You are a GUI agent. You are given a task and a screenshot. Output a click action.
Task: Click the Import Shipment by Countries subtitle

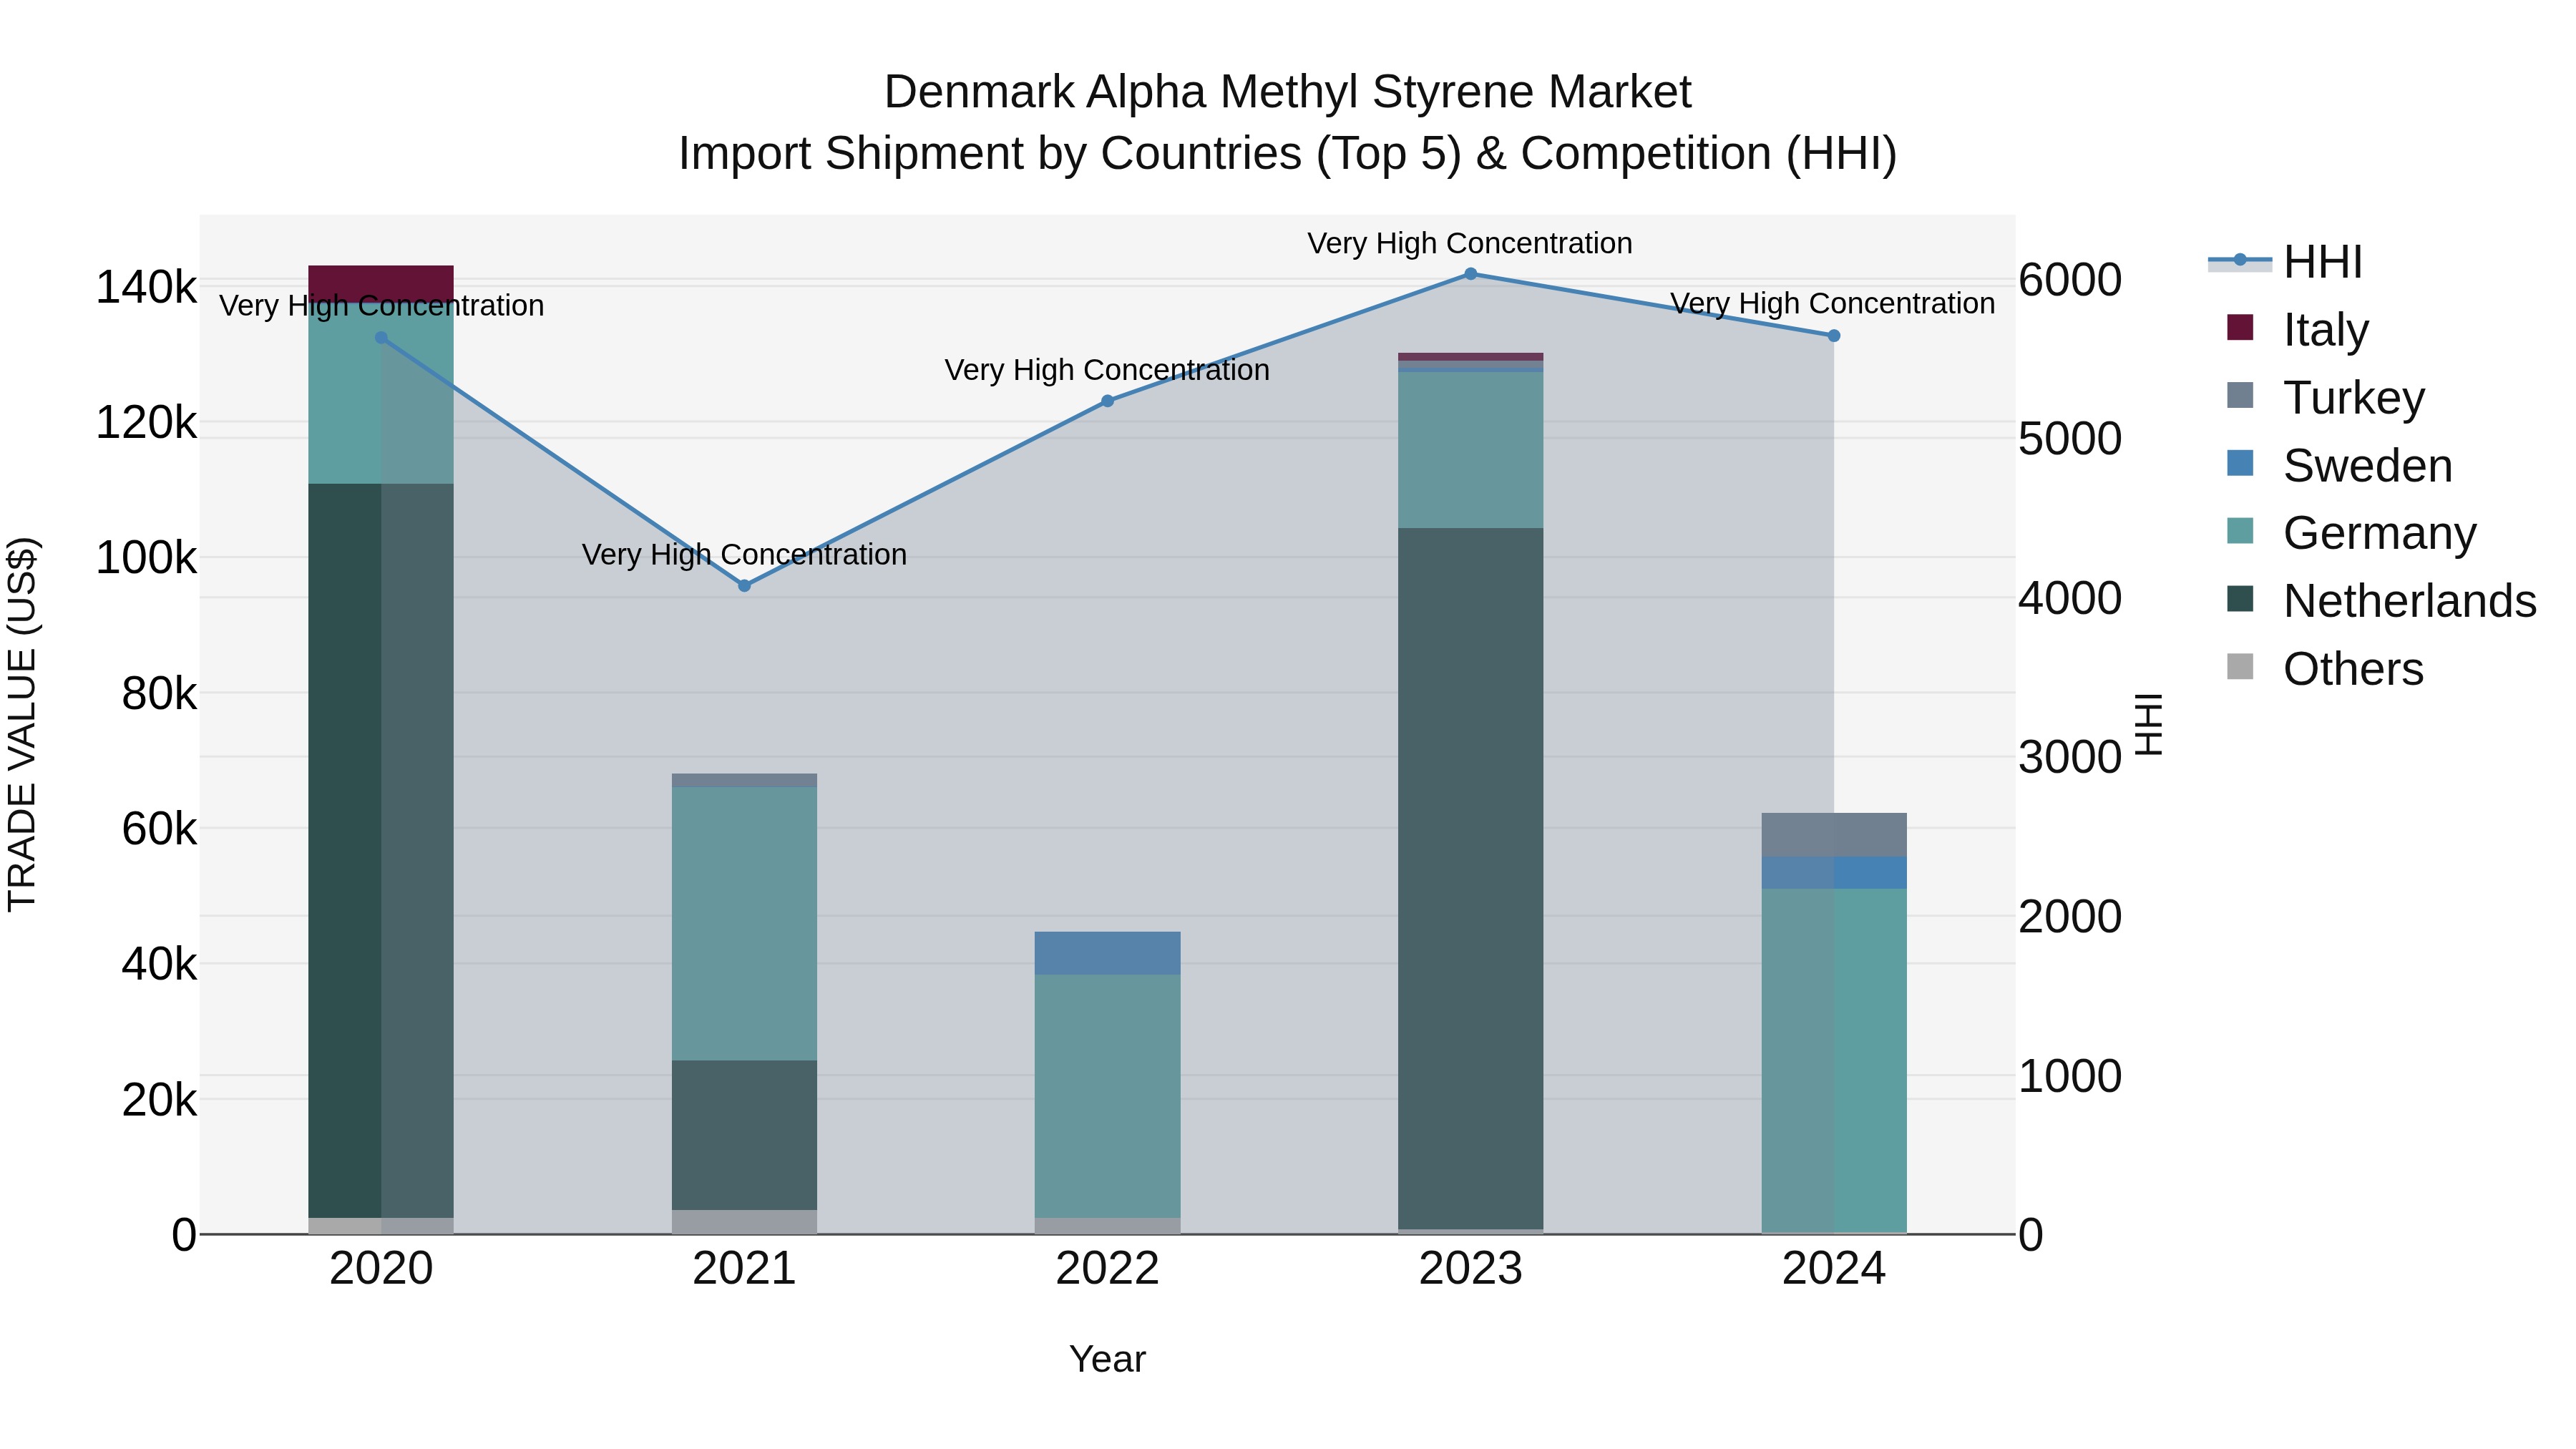[x=1287, y=154]
